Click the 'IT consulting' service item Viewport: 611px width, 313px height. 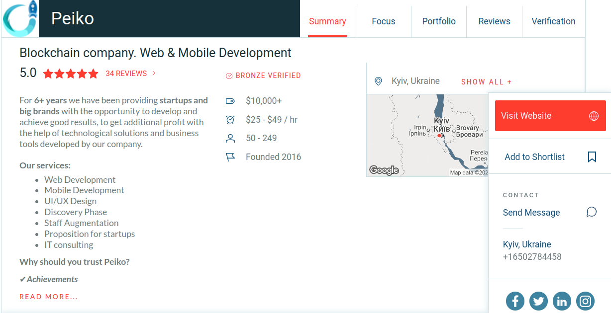tap(69, 245)
